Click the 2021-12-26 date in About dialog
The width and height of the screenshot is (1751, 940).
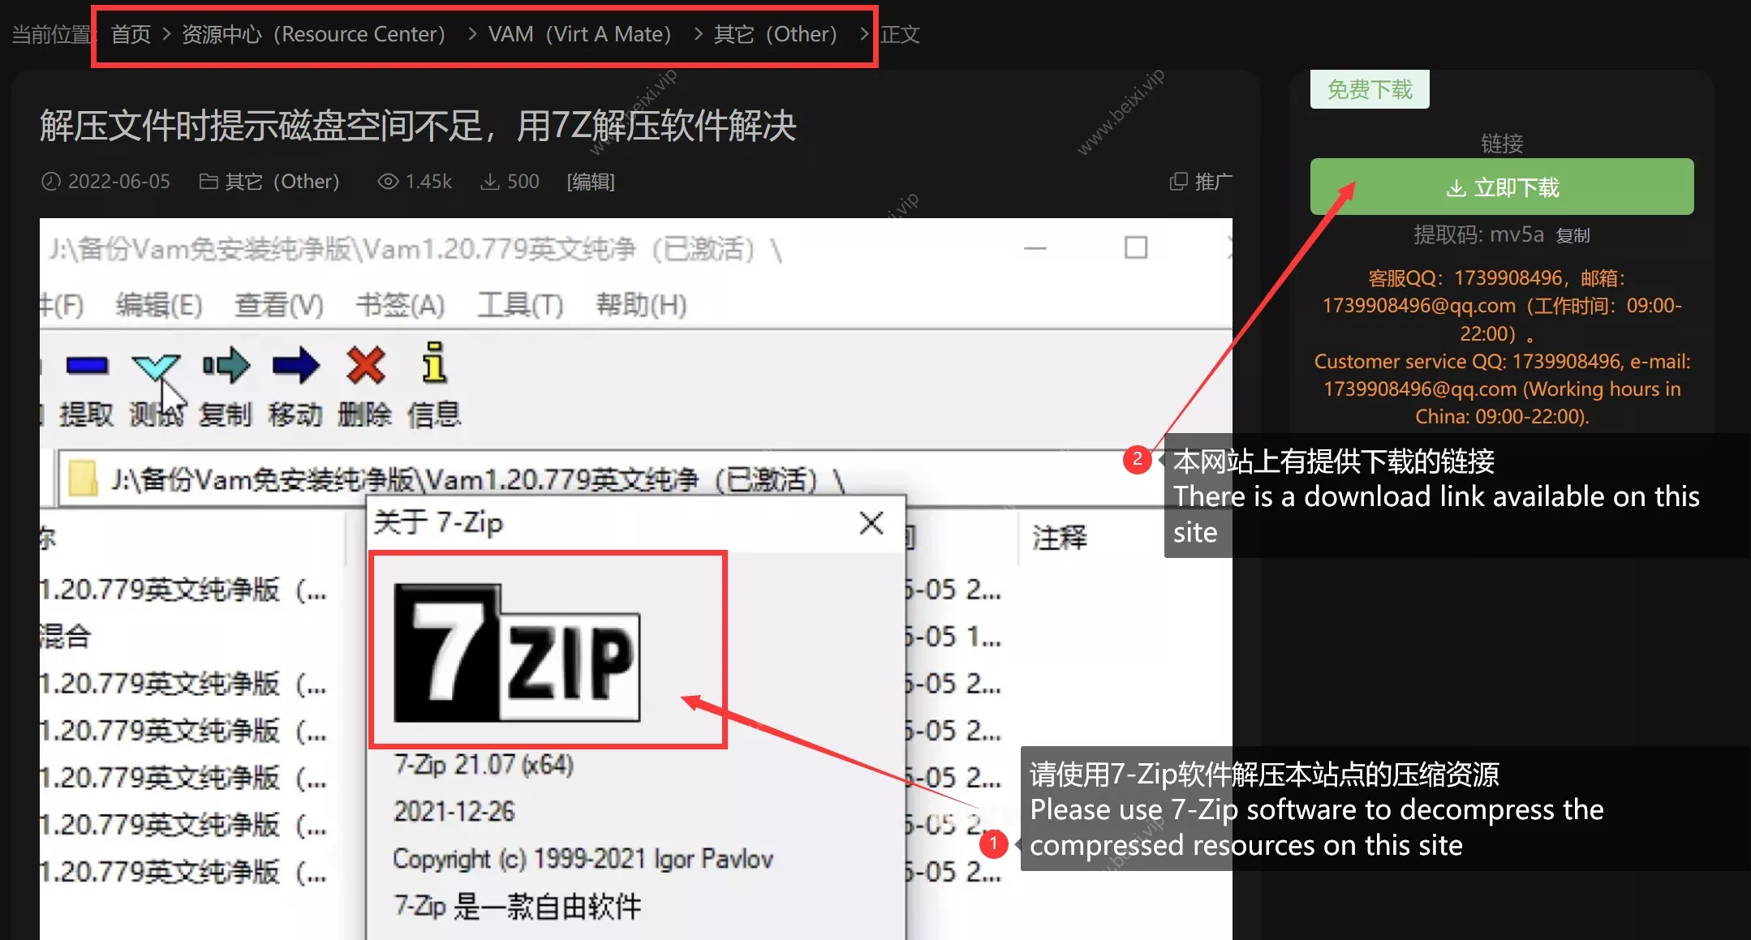[454, 811]
